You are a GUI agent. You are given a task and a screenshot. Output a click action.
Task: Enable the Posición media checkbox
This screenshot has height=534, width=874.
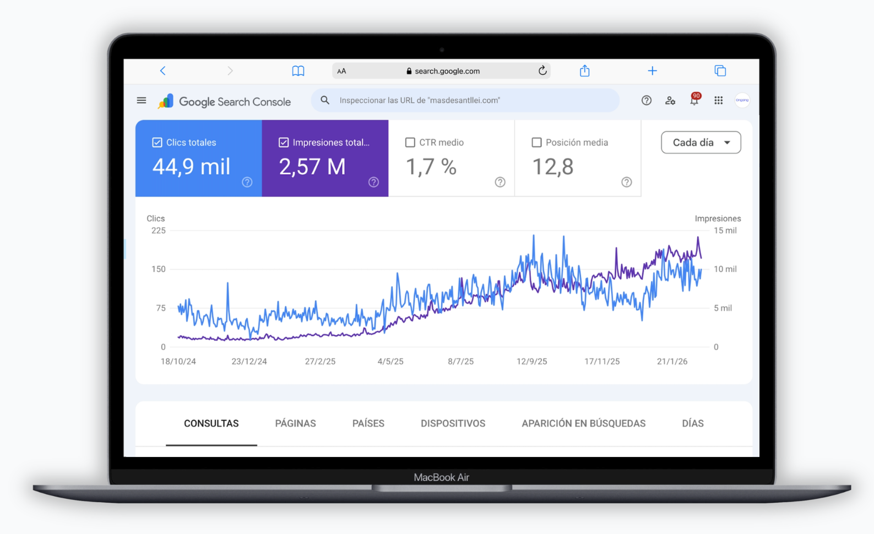[536, 143]
